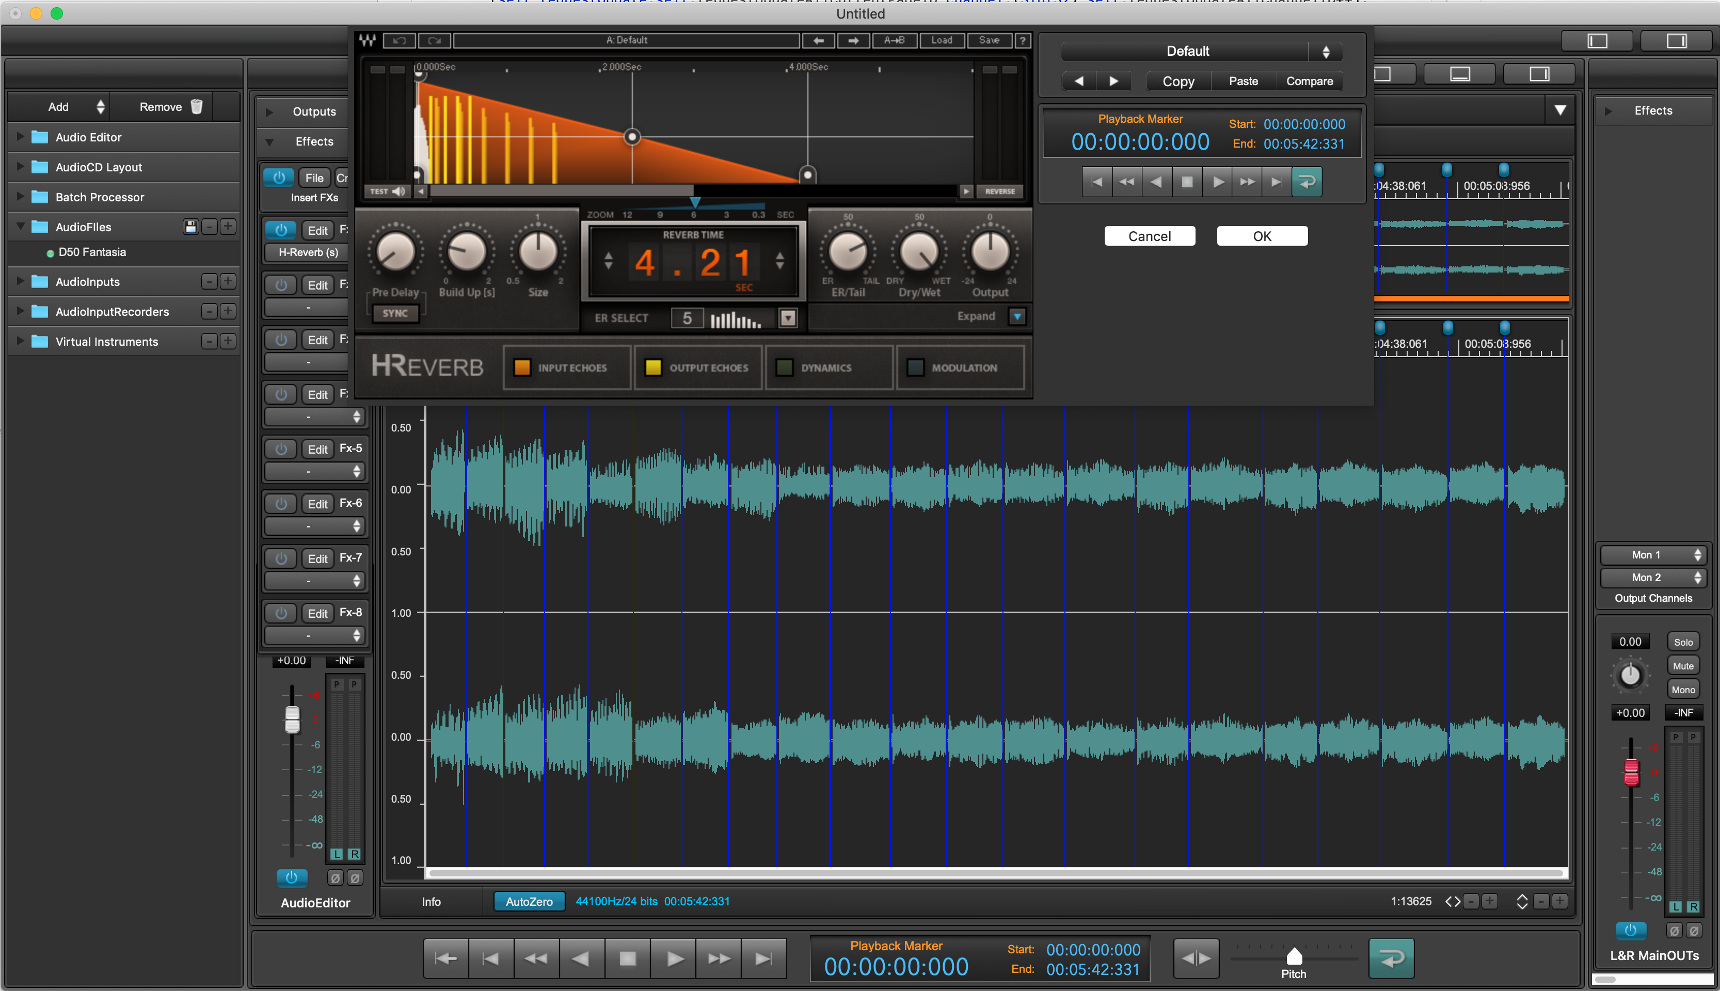Click the minus icon on Virtual Instruments row
The width and height of the screenshot is (1720, 991).
tap(210, 341)
